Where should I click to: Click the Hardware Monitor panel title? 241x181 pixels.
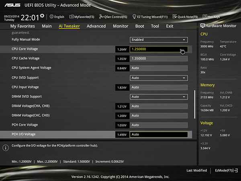click(221, 26)
